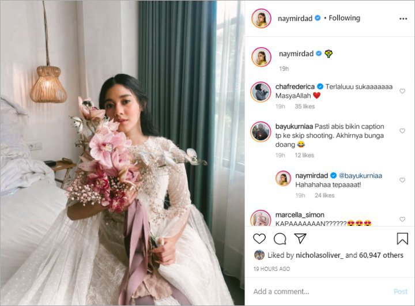The image size is (415, 306).
Task: Open marcella_simon username link
Action: point(300,215)
